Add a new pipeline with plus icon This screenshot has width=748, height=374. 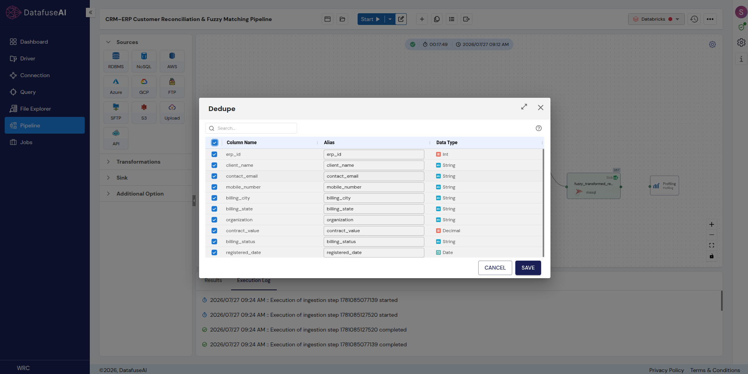tap(422, 19)
